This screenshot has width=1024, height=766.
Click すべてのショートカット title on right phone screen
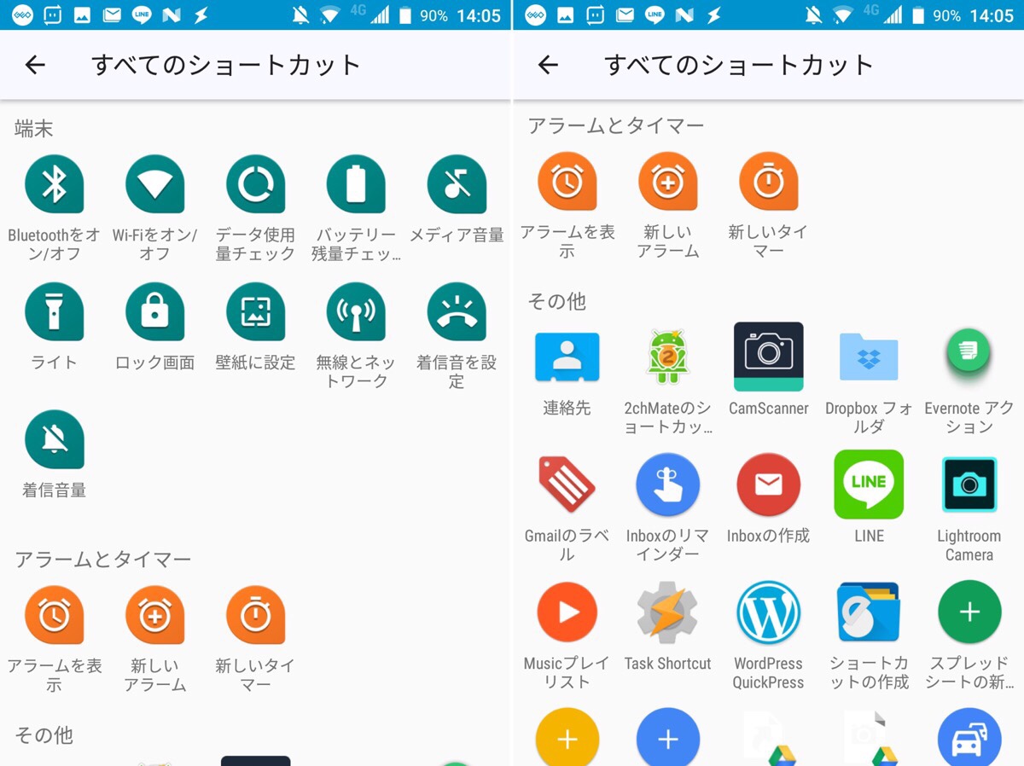[739, 65]
